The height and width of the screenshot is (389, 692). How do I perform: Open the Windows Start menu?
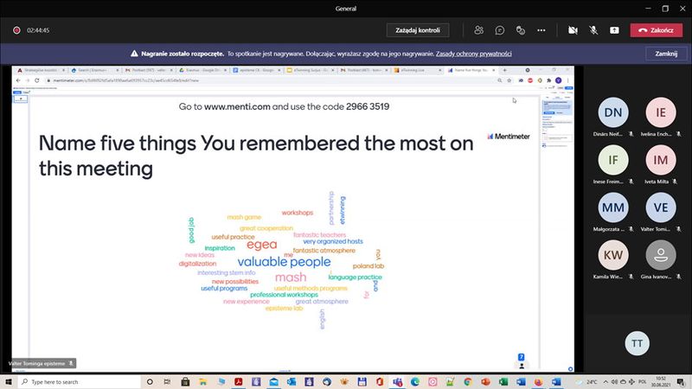[8, 381]
